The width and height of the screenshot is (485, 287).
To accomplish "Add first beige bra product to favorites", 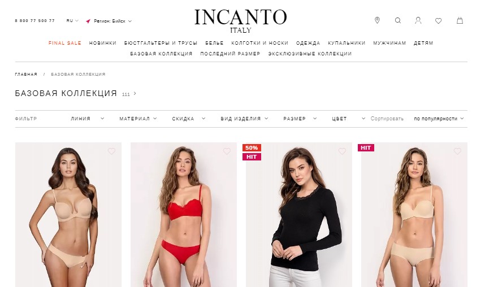I will tap(112, 151).
